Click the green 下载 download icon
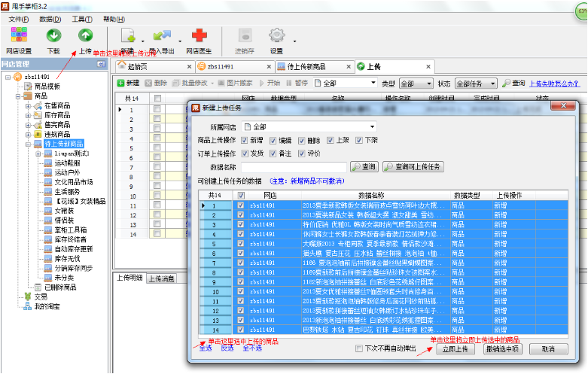Image resolution: width=588 pixels, height=374 pixels. [53, 35]
